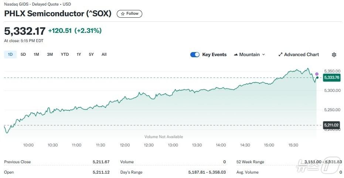Click the dark green price endpoint dot

point(317,78)
